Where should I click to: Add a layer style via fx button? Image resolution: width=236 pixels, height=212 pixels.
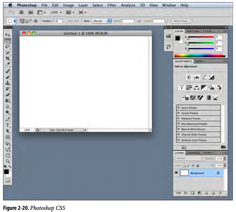(x=185, y=193)
